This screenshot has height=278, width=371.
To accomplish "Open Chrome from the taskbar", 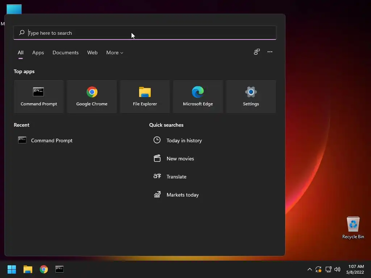I will 44,269.
